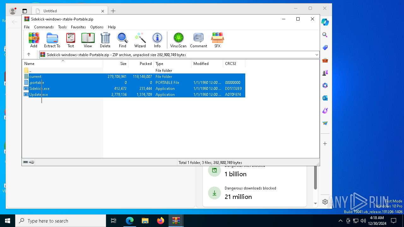Click the taskbar search box
The height and width of the screenshot is (227, 404).
click(61, 221)
